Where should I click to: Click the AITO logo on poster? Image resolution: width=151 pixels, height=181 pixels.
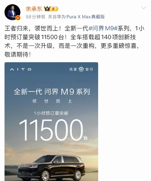click(21, 69)
